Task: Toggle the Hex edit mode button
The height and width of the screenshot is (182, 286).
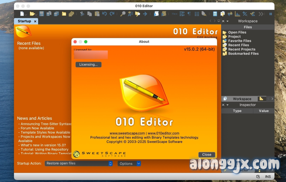Action: click(x=175, y=14)
